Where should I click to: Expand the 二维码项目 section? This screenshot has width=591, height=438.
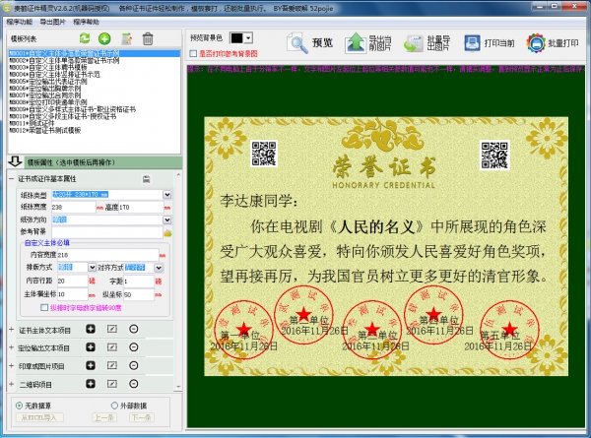(x=11, y=384)
